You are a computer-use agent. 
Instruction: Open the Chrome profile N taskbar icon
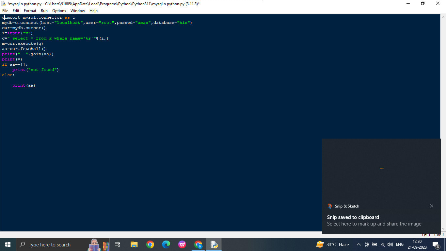click(x=198, y=244)
